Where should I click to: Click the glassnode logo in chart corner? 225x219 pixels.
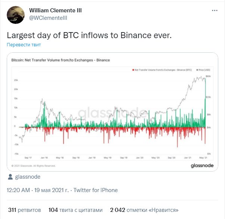click(202, 166)
